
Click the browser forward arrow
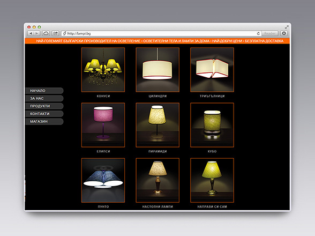(37, 33)
